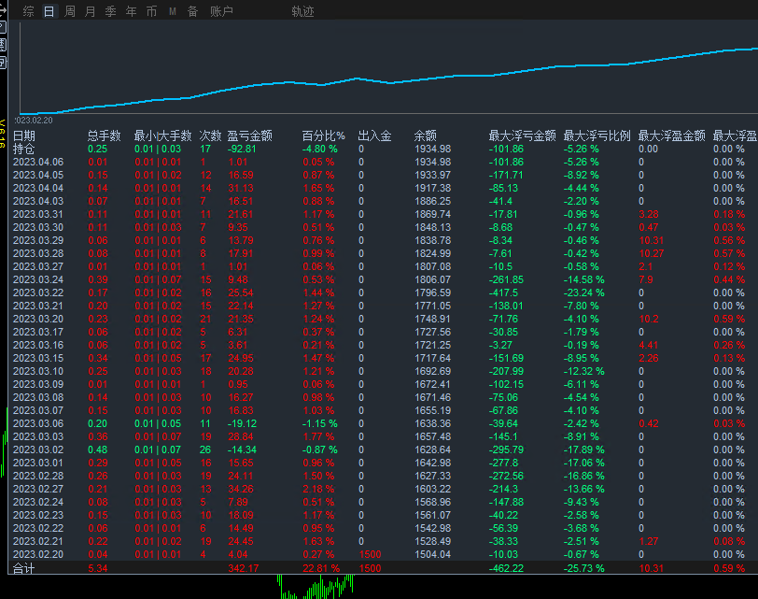Image resolution: width=758 pixels, height=599 pixels.
Task: Select the 2023.03.20 date row
Action: coord(383,319)
